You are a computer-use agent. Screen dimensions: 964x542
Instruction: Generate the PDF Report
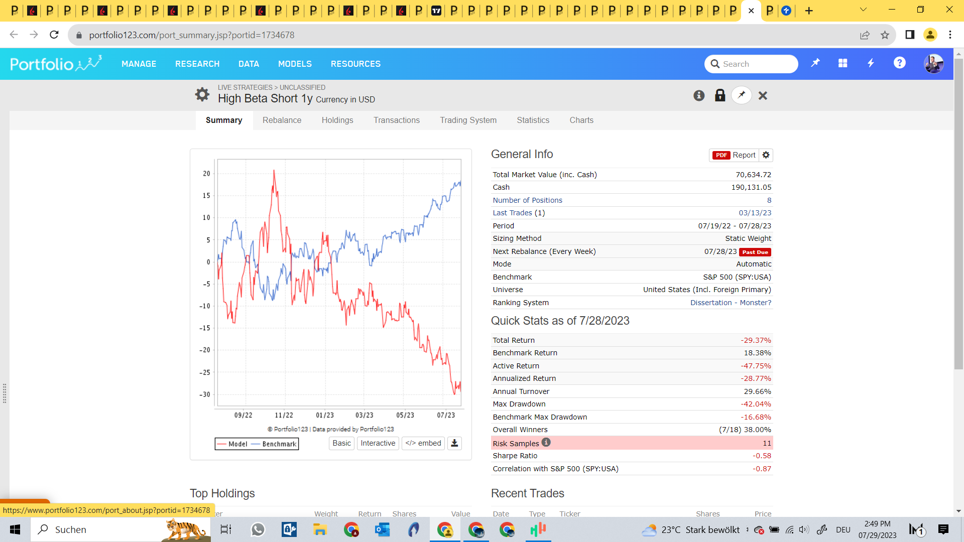pos(735,155)
